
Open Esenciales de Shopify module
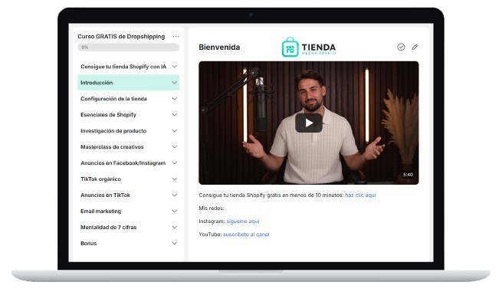129,115
